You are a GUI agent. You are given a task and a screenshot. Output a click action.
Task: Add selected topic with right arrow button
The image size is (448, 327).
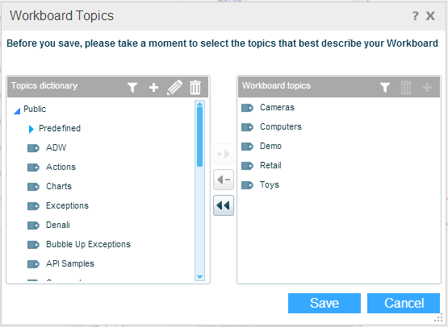[224, 154]
